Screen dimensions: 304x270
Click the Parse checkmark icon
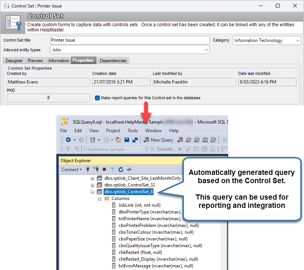(188, 149)
